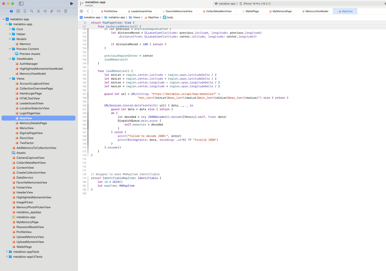
Task: Switch to the MemoryViewModel tab
Action: (x=315, y=11)
